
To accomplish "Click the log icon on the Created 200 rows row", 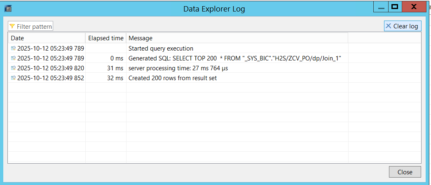I will click(13, 78).
